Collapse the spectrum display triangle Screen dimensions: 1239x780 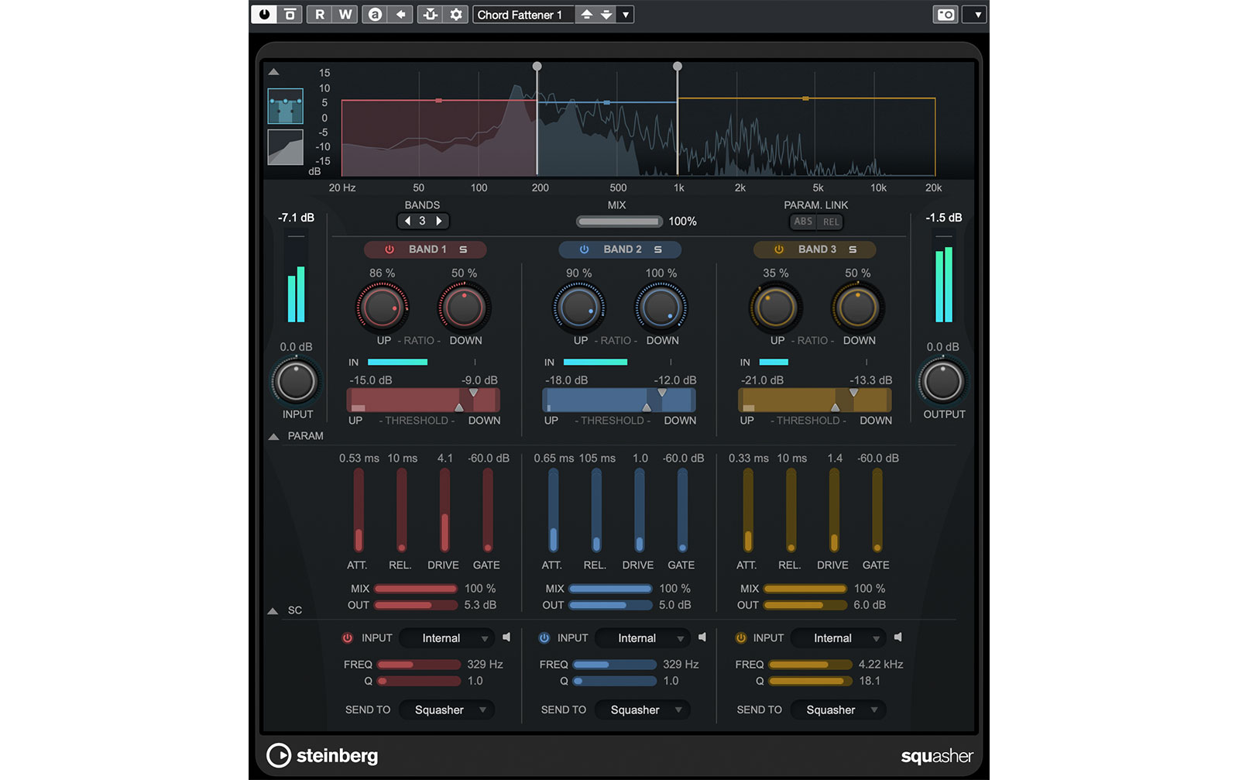coord(273,71)
